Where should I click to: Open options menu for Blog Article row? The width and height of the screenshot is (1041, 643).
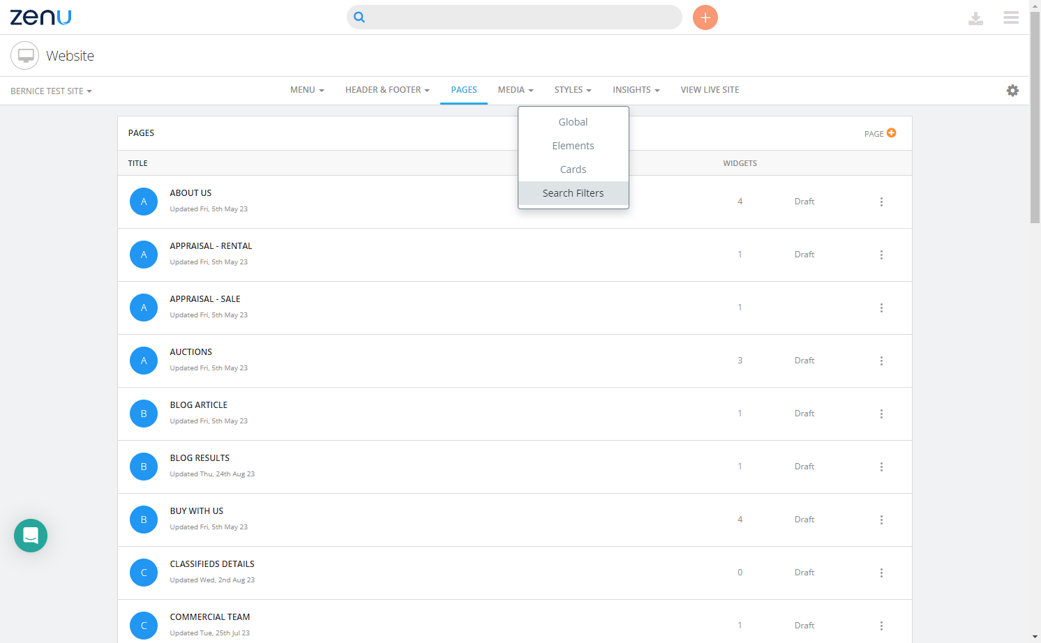[881, 414]
